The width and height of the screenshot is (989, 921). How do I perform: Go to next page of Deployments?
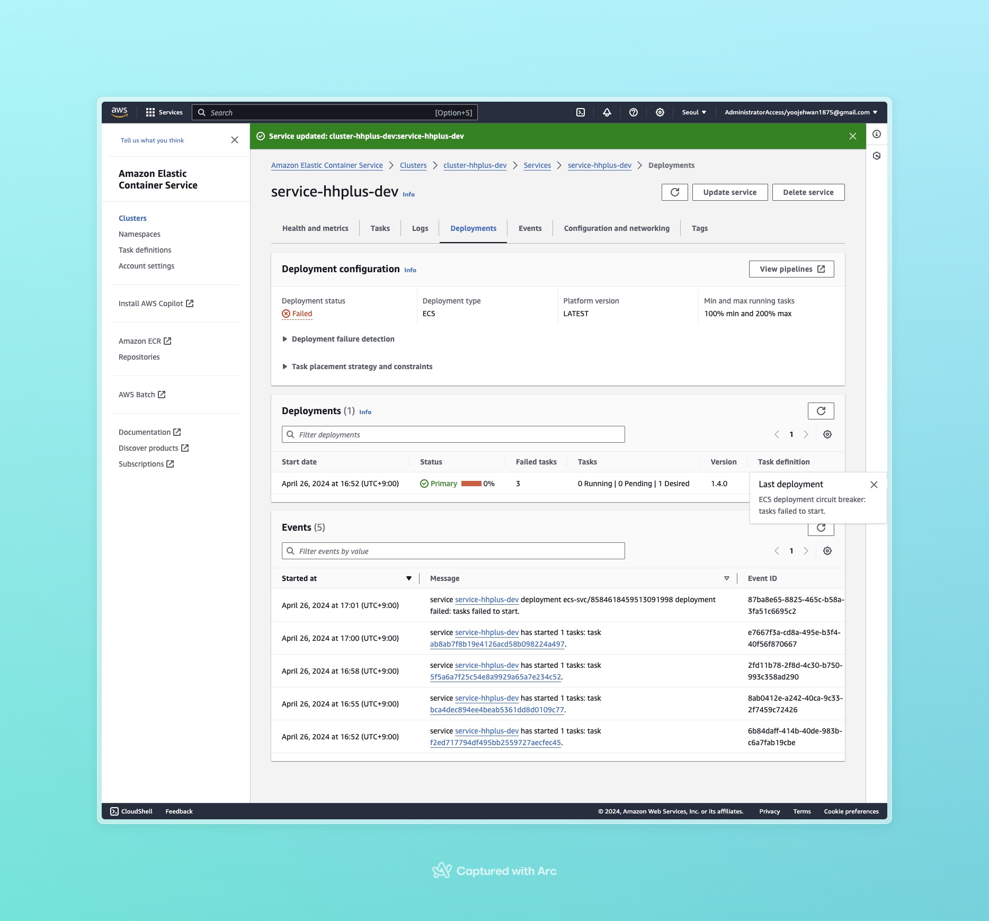click(x=806, y=434)
